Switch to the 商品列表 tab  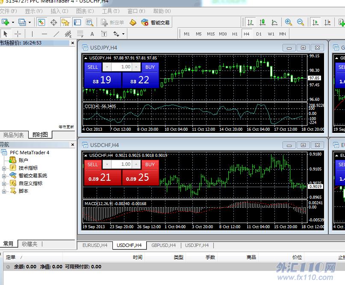(14, 135)
